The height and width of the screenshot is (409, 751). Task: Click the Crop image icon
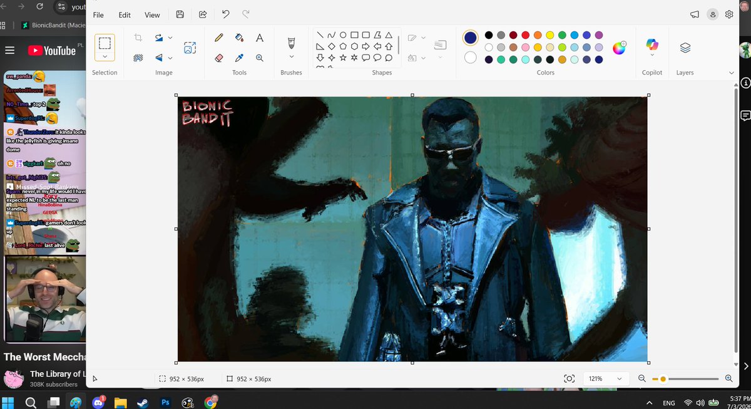pos(138,38)
